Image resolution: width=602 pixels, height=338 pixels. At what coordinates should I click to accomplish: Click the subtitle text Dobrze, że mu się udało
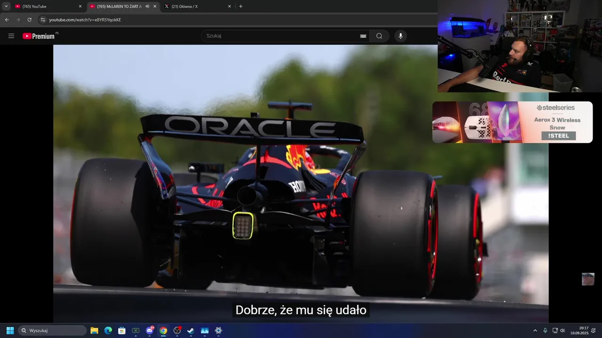[x=301, y=310]
